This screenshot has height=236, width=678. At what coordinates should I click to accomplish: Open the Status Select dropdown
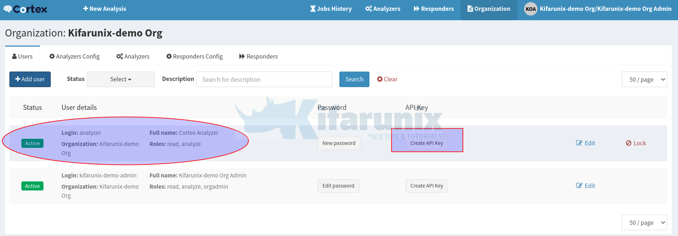click(x=121, y=79)
